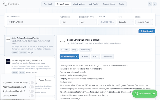This screenshot has height=100, width=160.
Task: Enable AI generate resume per job
Action: point(31,83)
